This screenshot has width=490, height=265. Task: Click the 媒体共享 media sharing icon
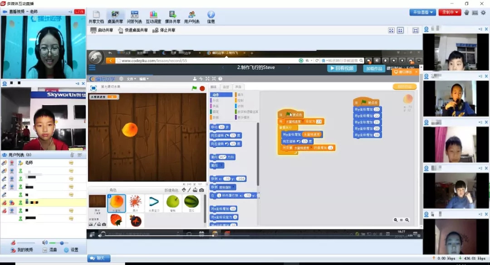(x=172, y=17)
